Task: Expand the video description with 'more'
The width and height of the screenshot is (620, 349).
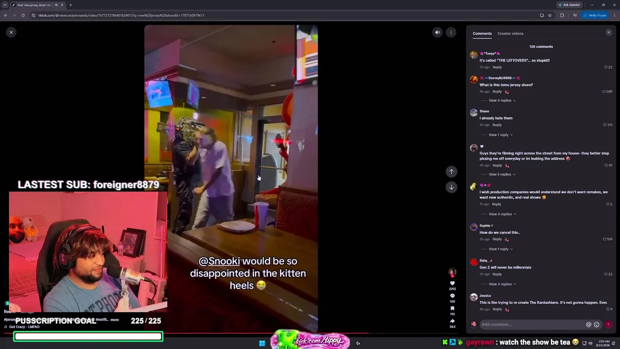Action: [115, 320]
